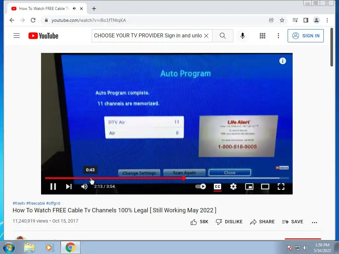Mute the tab via the speaker icon
This screenshot has width=339, height=254.
coord(74,8)
